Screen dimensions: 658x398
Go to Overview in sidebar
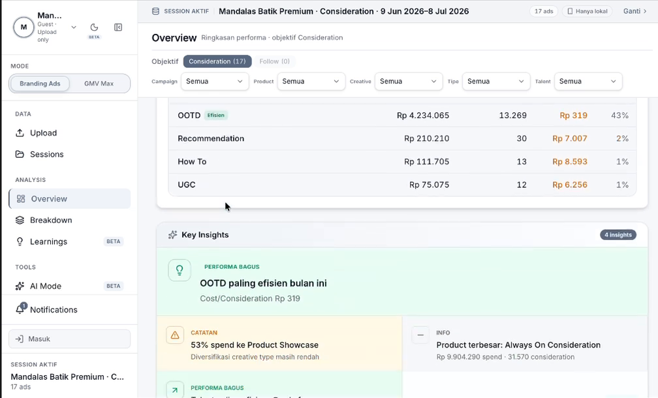tap(70, 199)
